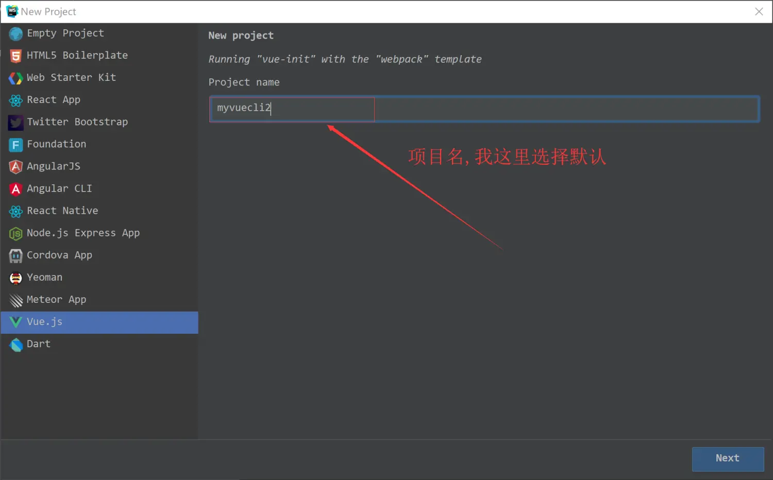Screen dimensions: 773x480
Task: Select Web Starter Kit generator
Action: [99, 78]
